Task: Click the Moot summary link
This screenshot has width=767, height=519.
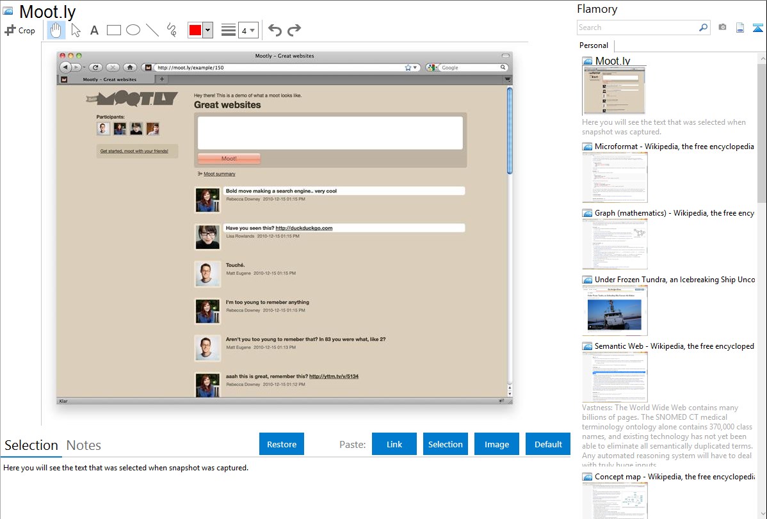Action: coord(219,174)
